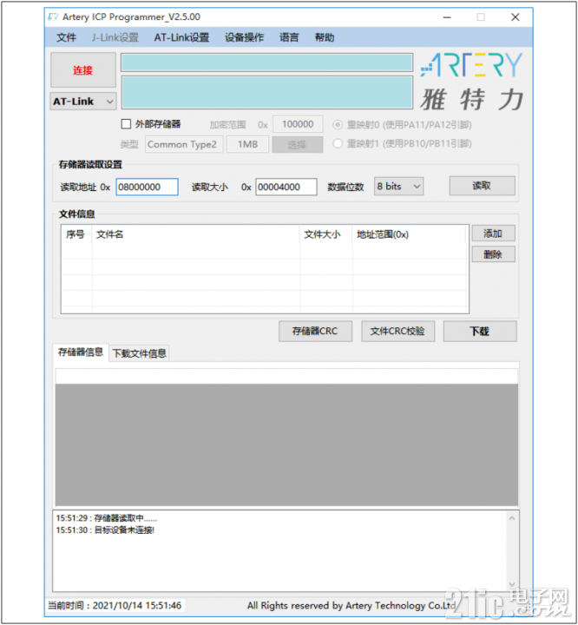
Task: Click the 存储器CRC button
Action: click(315, 332)
